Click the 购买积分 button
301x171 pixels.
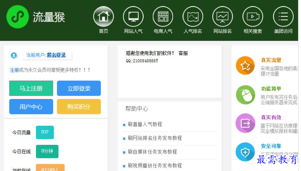79,107
